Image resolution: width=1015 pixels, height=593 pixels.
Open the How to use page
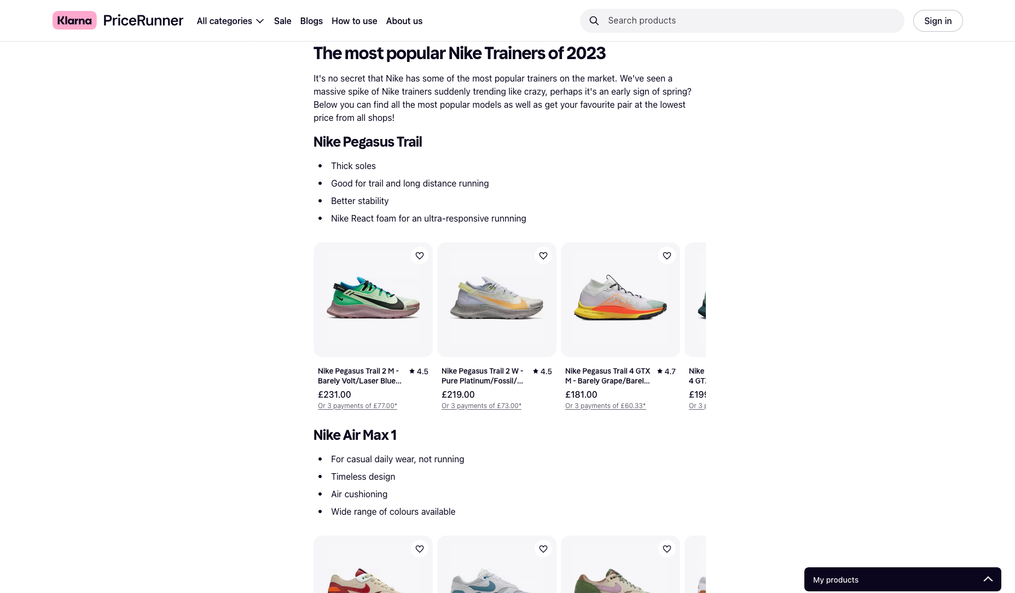354,21
